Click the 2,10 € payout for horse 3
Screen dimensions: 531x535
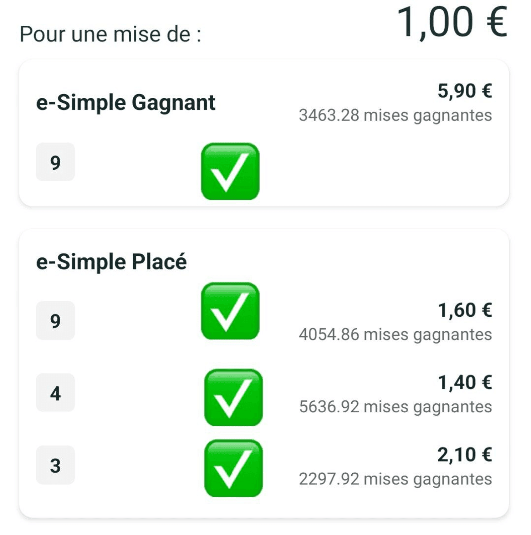tap(465, 454)
